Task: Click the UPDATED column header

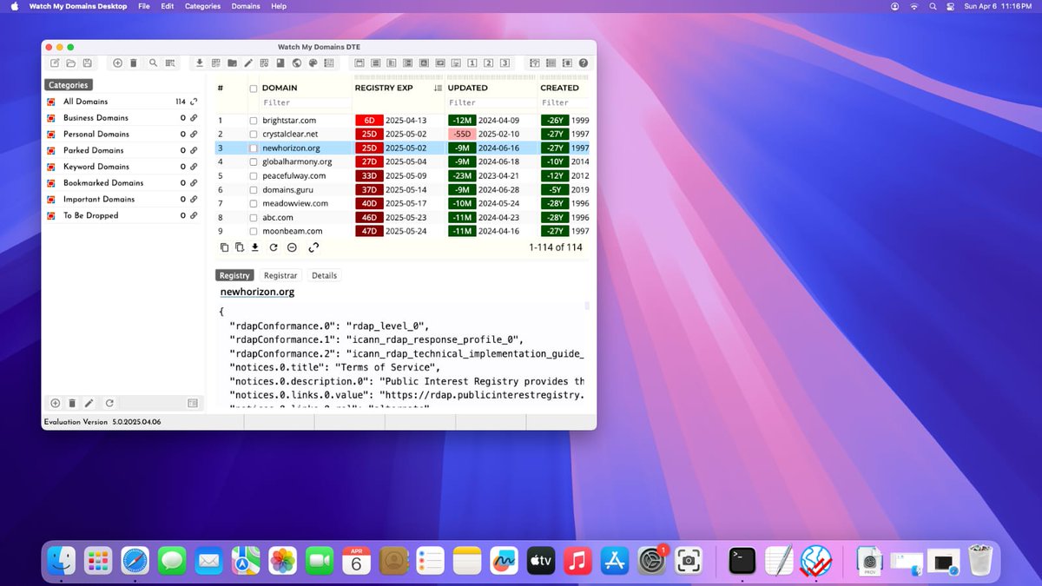Action: pyautogui.click(x=467, y=88)
